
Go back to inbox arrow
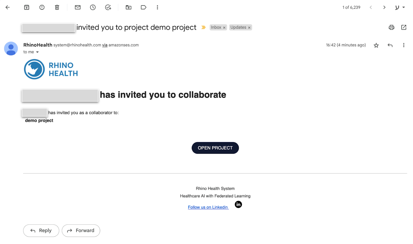[x=7, y=7]
